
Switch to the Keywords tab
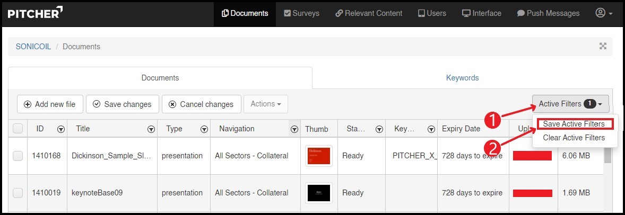[x=462, y=78]
